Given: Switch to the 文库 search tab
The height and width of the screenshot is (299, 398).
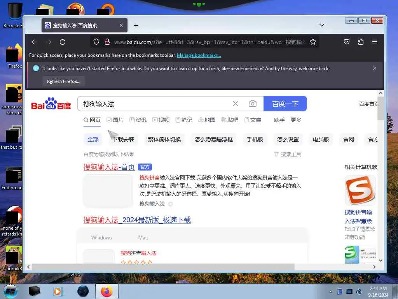Looking at the screenshot, I should pos(253,120).
